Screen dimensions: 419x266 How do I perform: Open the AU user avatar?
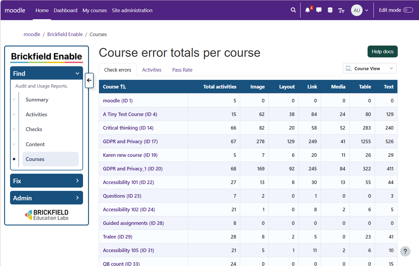[357, 10]
